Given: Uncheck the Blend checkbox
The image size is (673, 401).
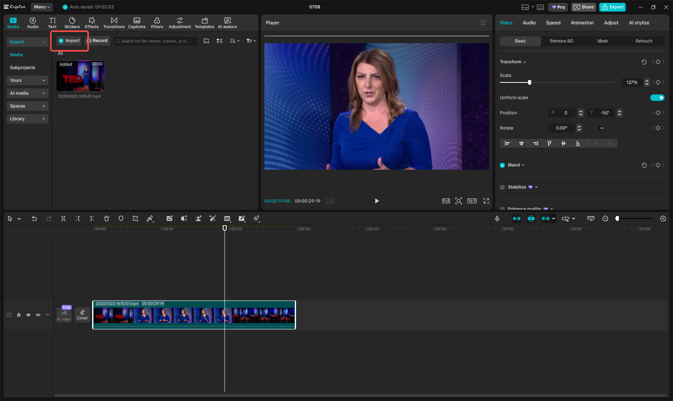Looking at the screenshot, I should [x=502, y=165].
